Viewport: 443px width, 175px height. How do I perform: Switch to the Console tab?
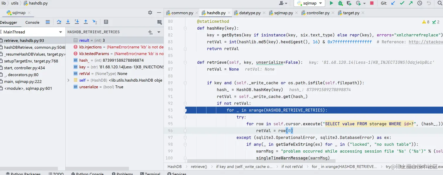click(32, 22)
